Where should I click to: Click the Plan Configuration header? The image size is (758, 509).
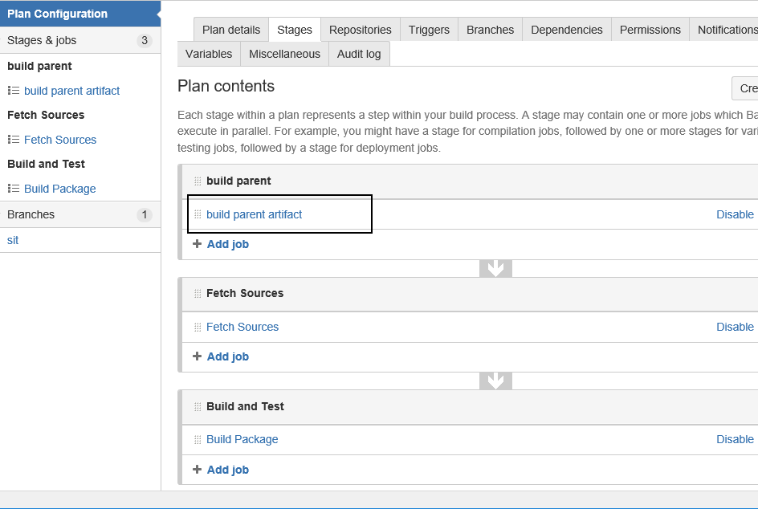click(x=57, y=14)
